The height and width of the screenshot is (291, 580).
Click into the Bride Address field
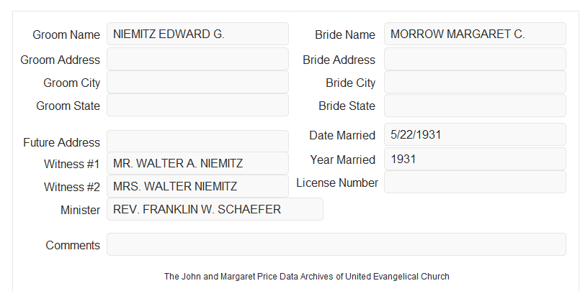point(475,59)
